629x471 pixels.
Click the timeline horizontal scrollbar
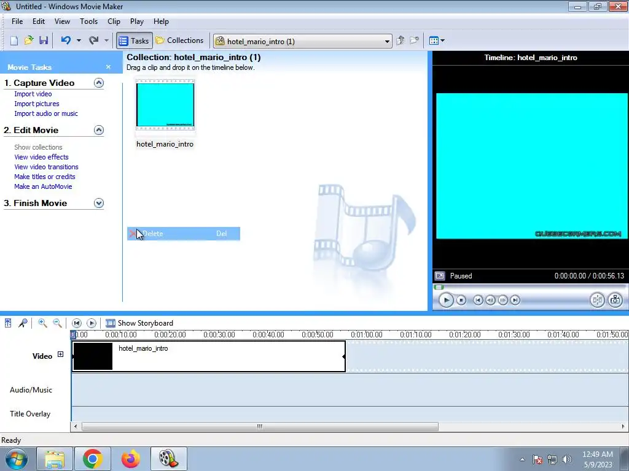click(x=260, y=427)
